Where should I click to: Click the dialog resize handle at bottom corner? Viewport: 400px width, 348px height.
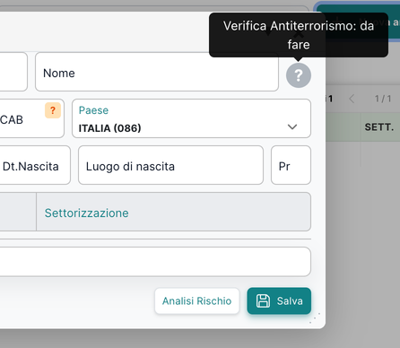(x=315, y=318)
